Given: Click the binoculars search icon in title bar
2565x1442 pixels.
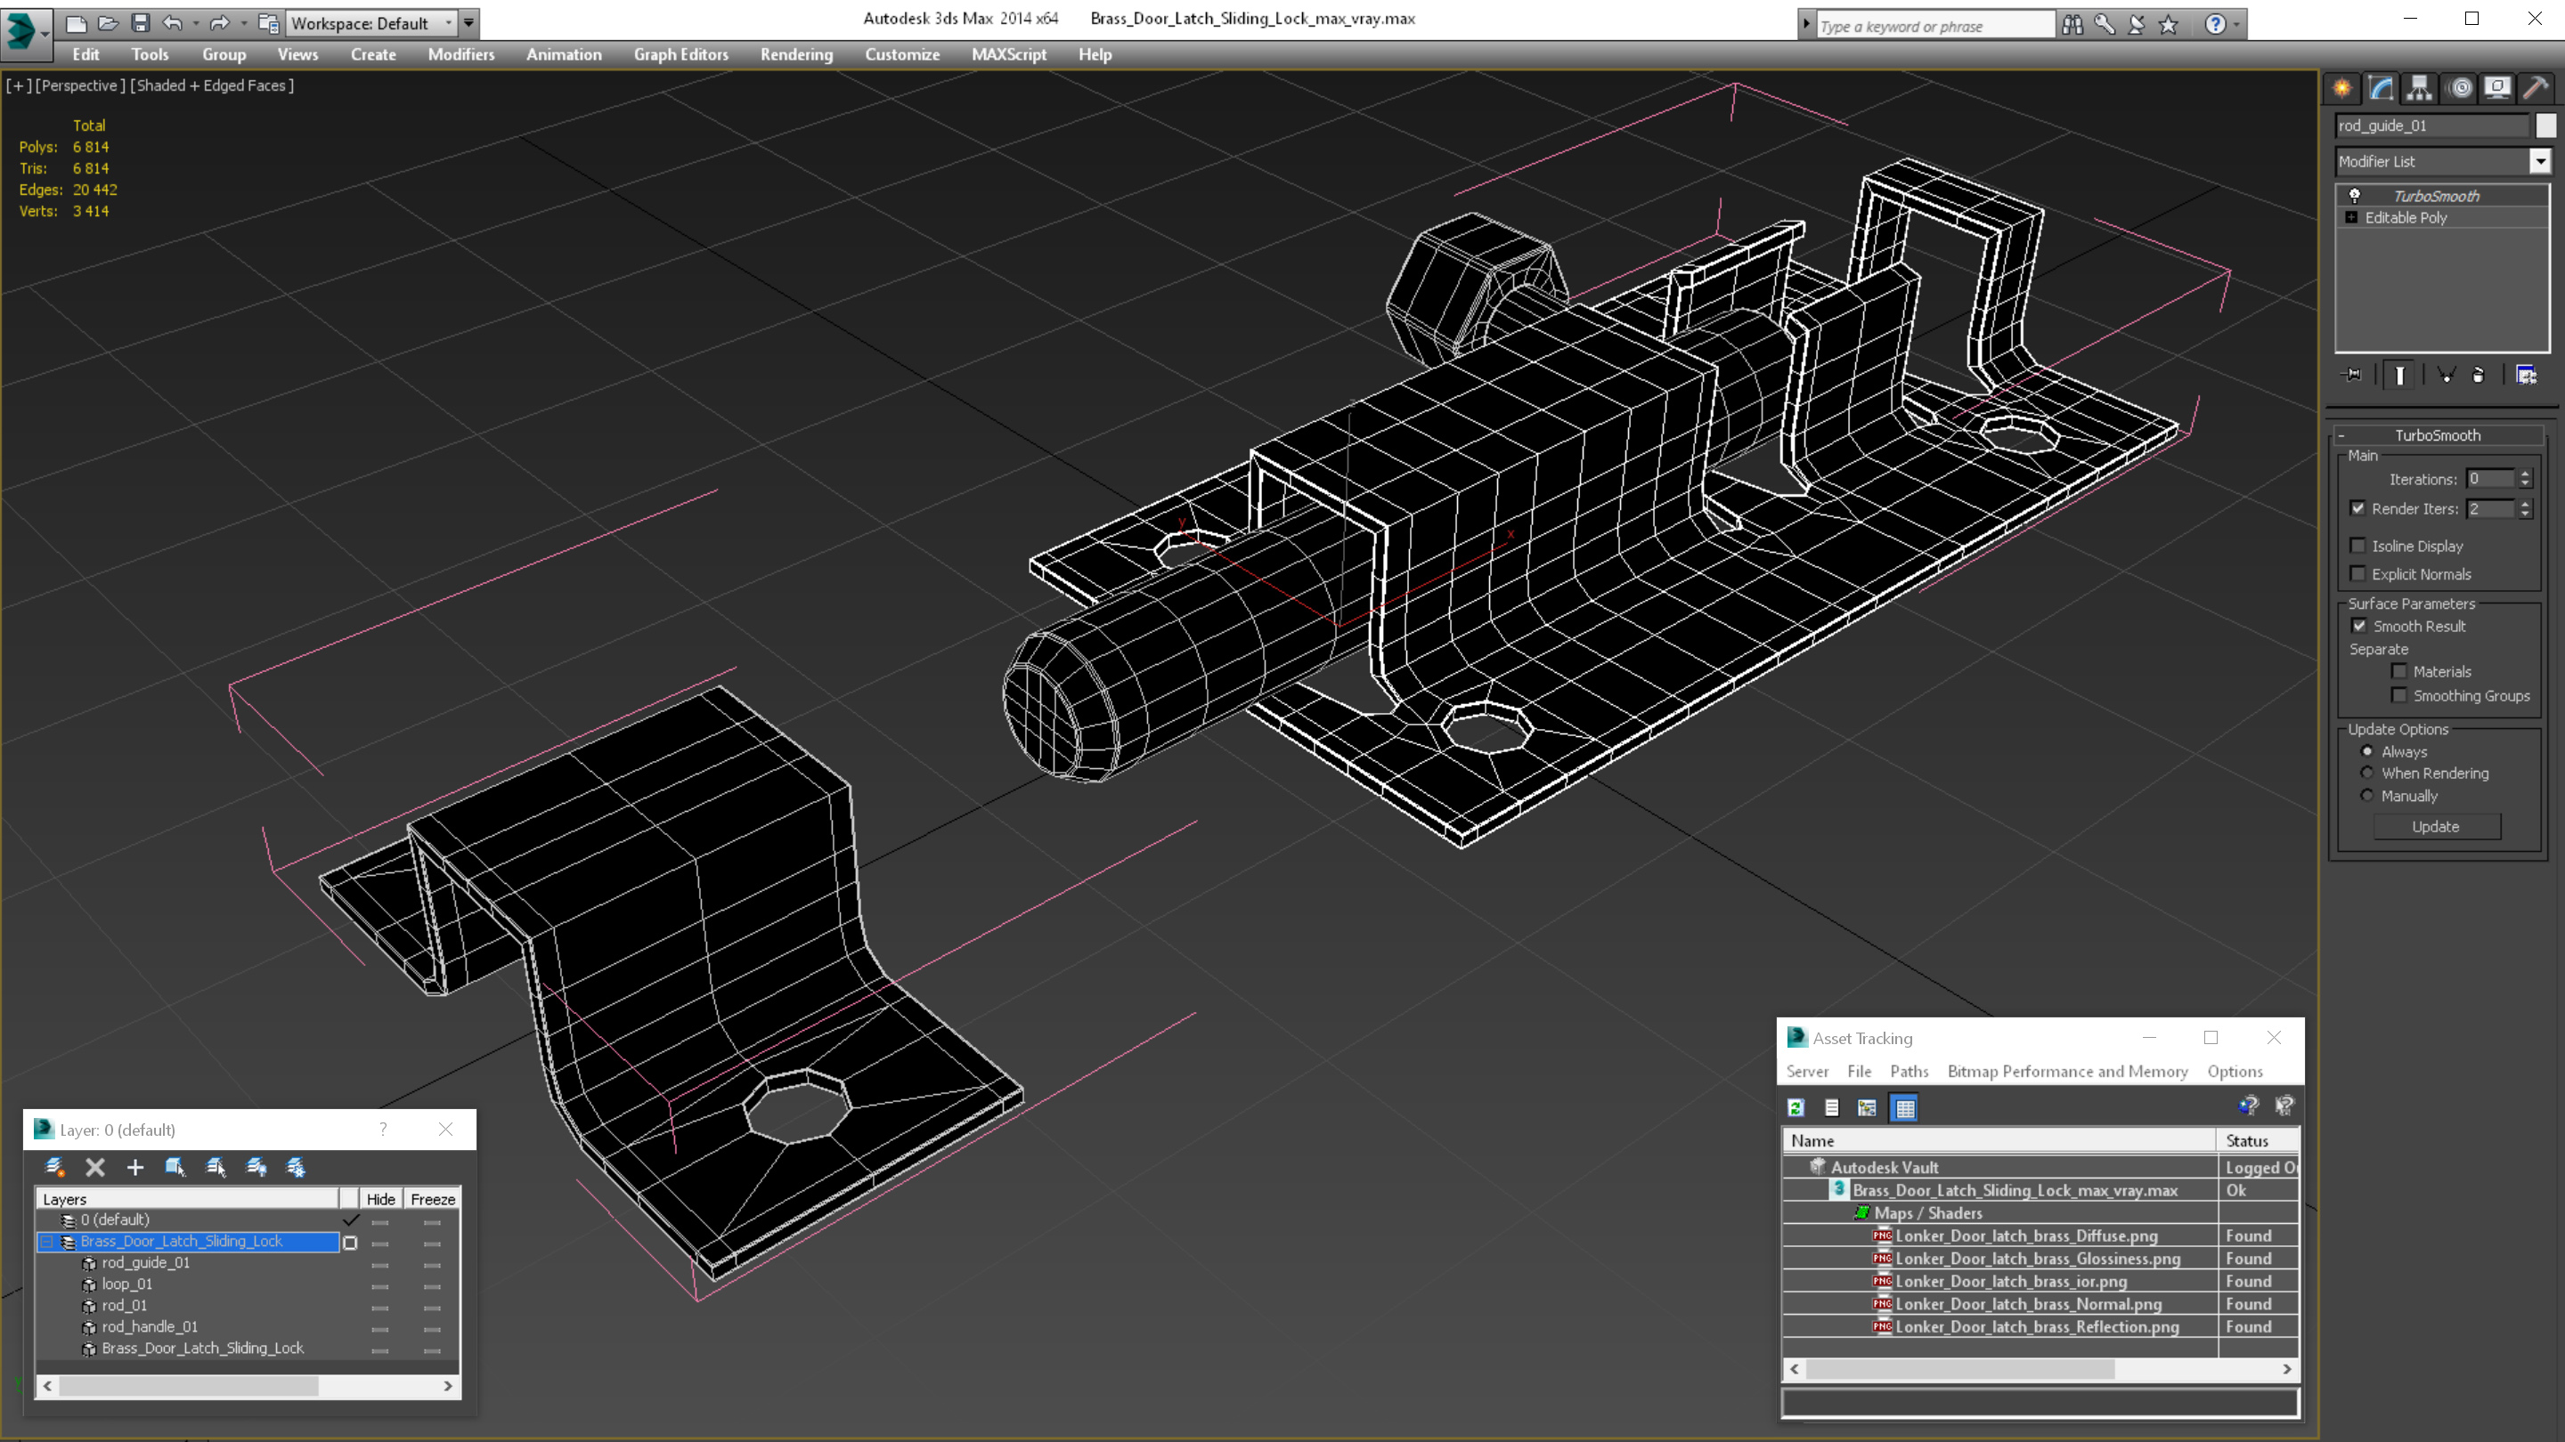Looking at the screenshot, I should (2072, 25).
